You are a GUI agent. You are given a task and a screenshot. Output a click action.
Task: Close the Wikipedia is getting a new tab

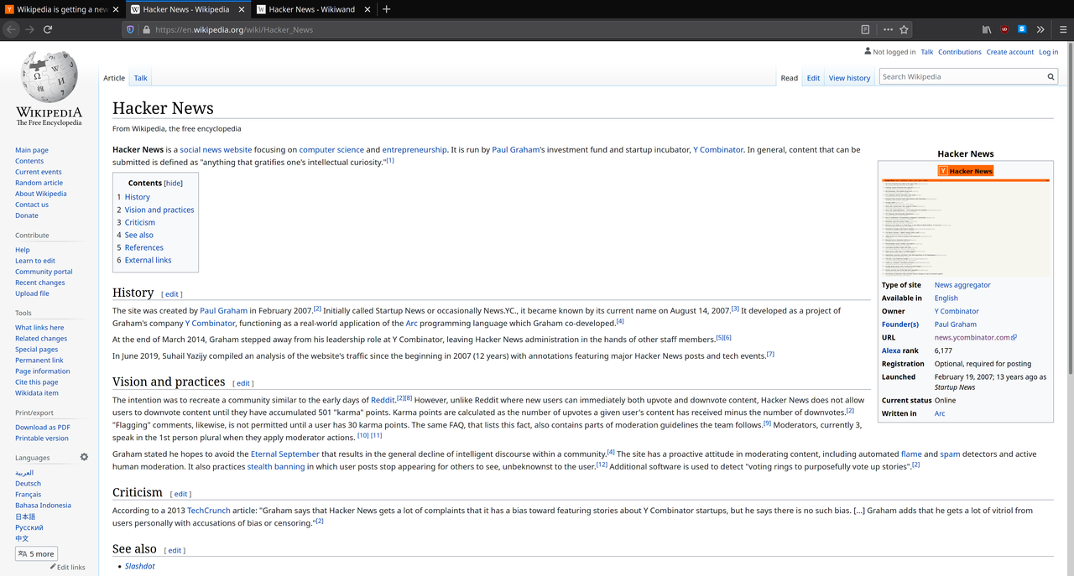(x=117, y=9)
